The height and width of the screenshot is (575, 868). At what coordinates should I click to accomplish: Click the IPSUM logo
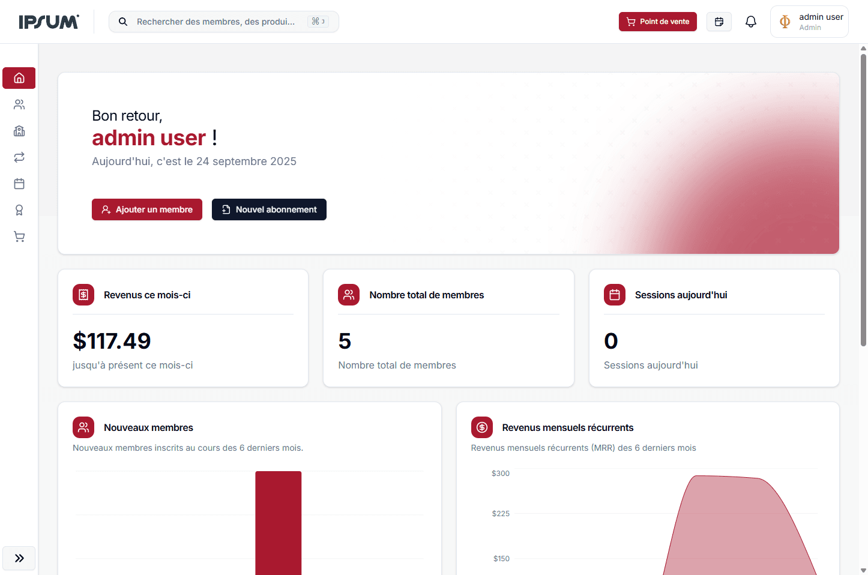click(49, 21)
